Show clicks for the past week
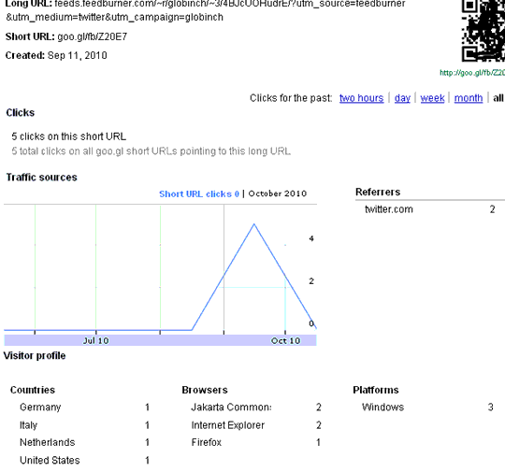 (x=432, y=98)
